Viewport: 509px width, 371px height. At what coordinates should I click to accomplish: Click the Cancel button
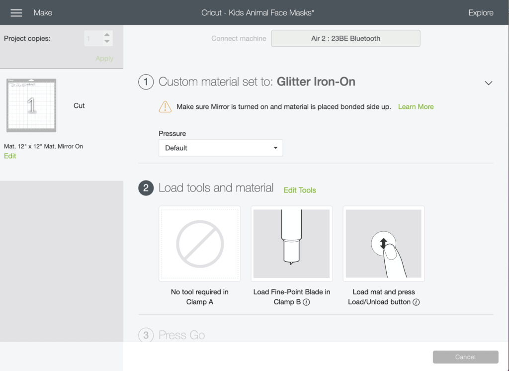(465, 357)
